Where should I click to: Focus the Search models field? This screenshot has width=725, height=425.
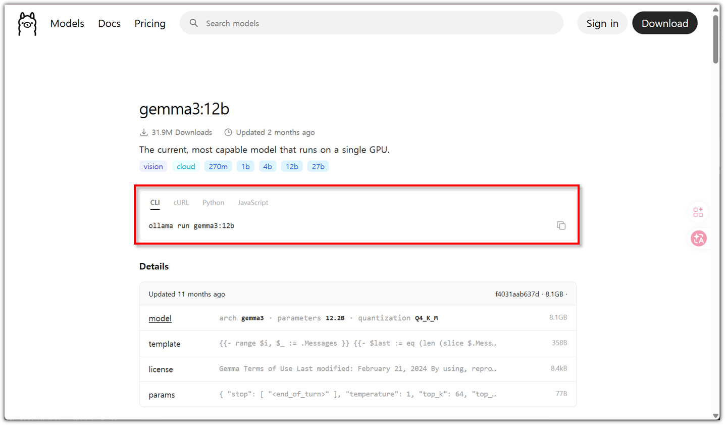372,23
